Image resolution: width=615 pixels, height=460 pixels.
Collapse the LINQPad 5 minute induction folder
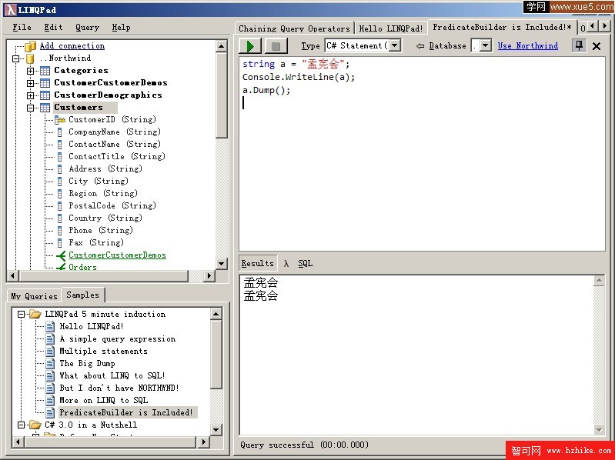click(22, 315)
